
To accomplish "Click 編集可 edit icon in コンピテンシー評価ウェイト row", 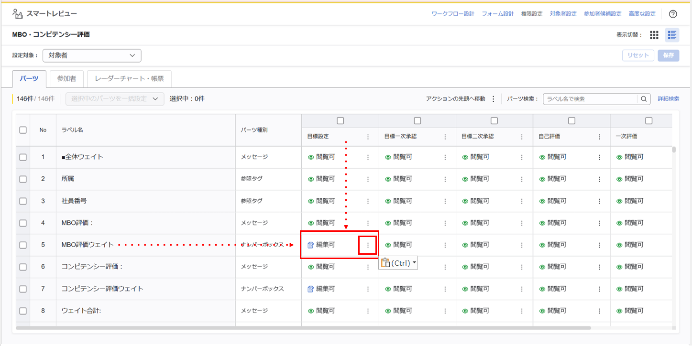I will coord(310,289).
